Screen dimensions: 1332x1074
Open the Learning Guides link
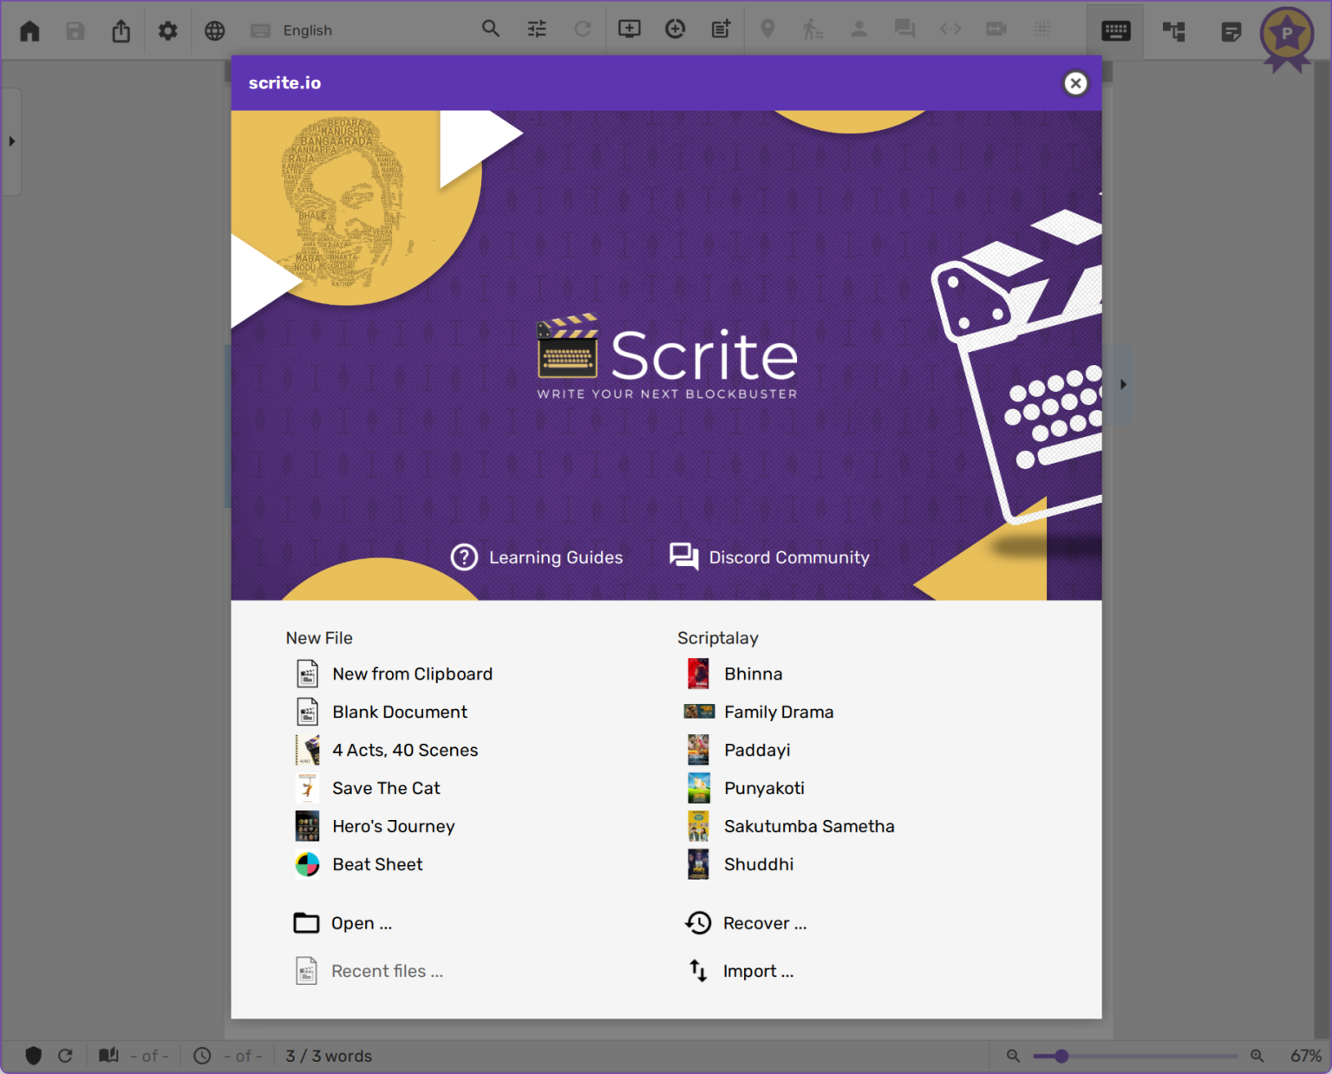point(556,557)
